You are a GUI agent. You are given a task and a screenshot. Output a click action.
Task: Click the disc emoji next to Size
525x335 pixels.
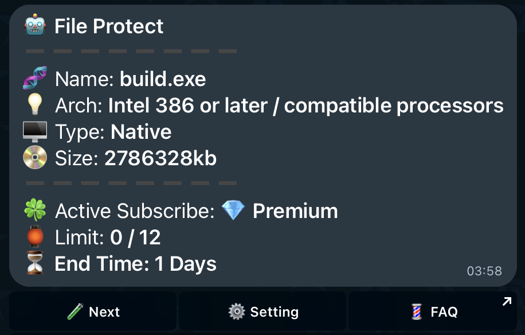click(35, 157)
